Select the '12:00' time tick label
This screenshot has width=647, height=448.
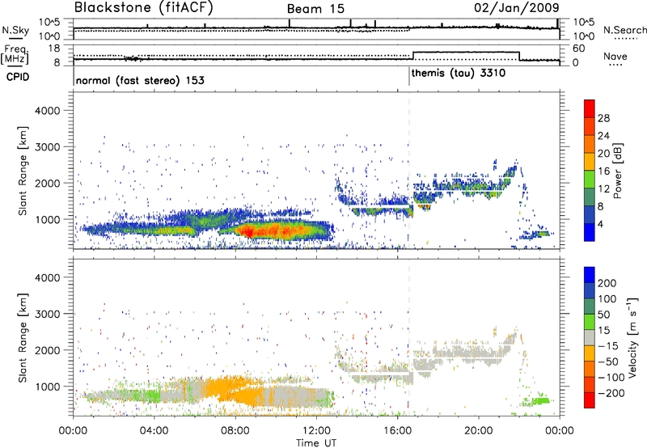coord(316,431)
